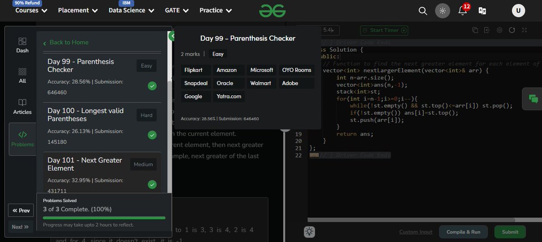
Task: Toggle fullscreen editor icon
Action: [524, 30]
